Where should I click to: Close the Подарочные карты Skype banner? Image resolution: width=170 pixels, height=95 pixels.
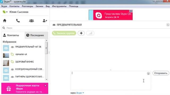click(45, 85)
